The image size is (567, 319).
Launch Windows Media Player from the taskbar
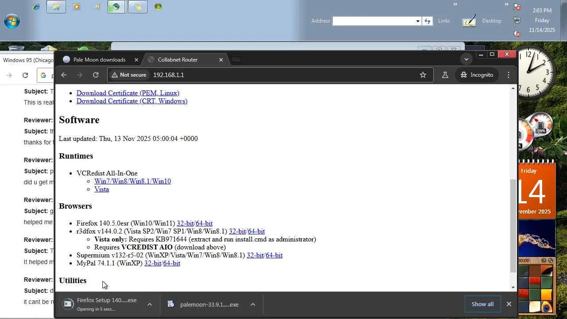click(77, 7)
